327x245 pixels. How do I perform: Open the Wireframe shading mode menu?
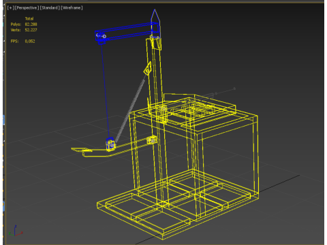[x=72, y=7]
